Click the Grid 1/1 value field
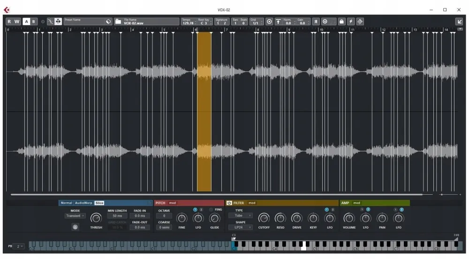The image size is (469, 259). 256,23
